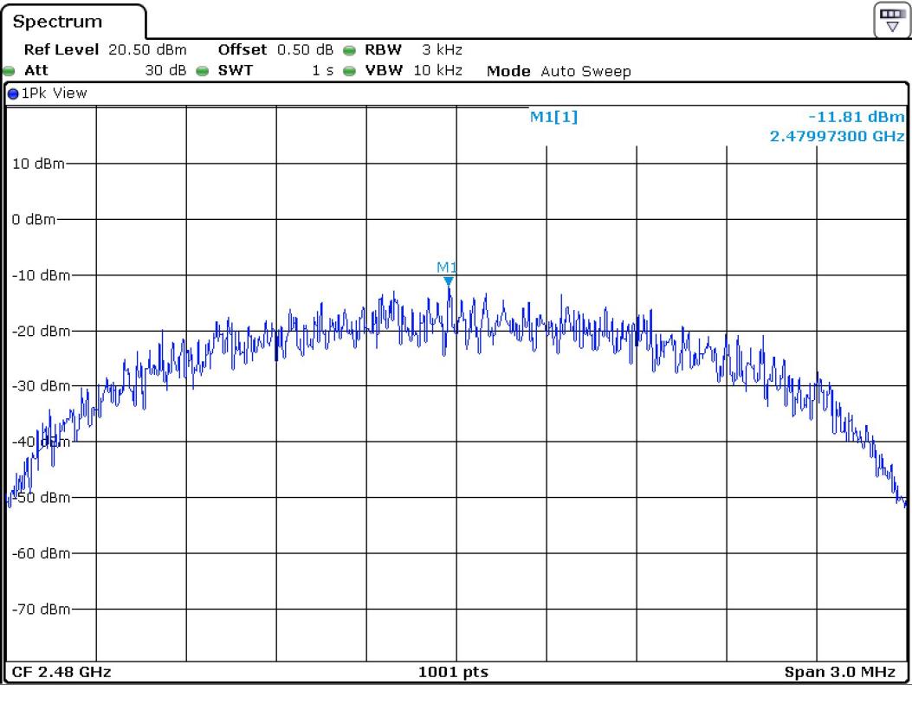912x710 pixels.
Task: Open the Spectrum tab
Action: [x=74, y=23]
